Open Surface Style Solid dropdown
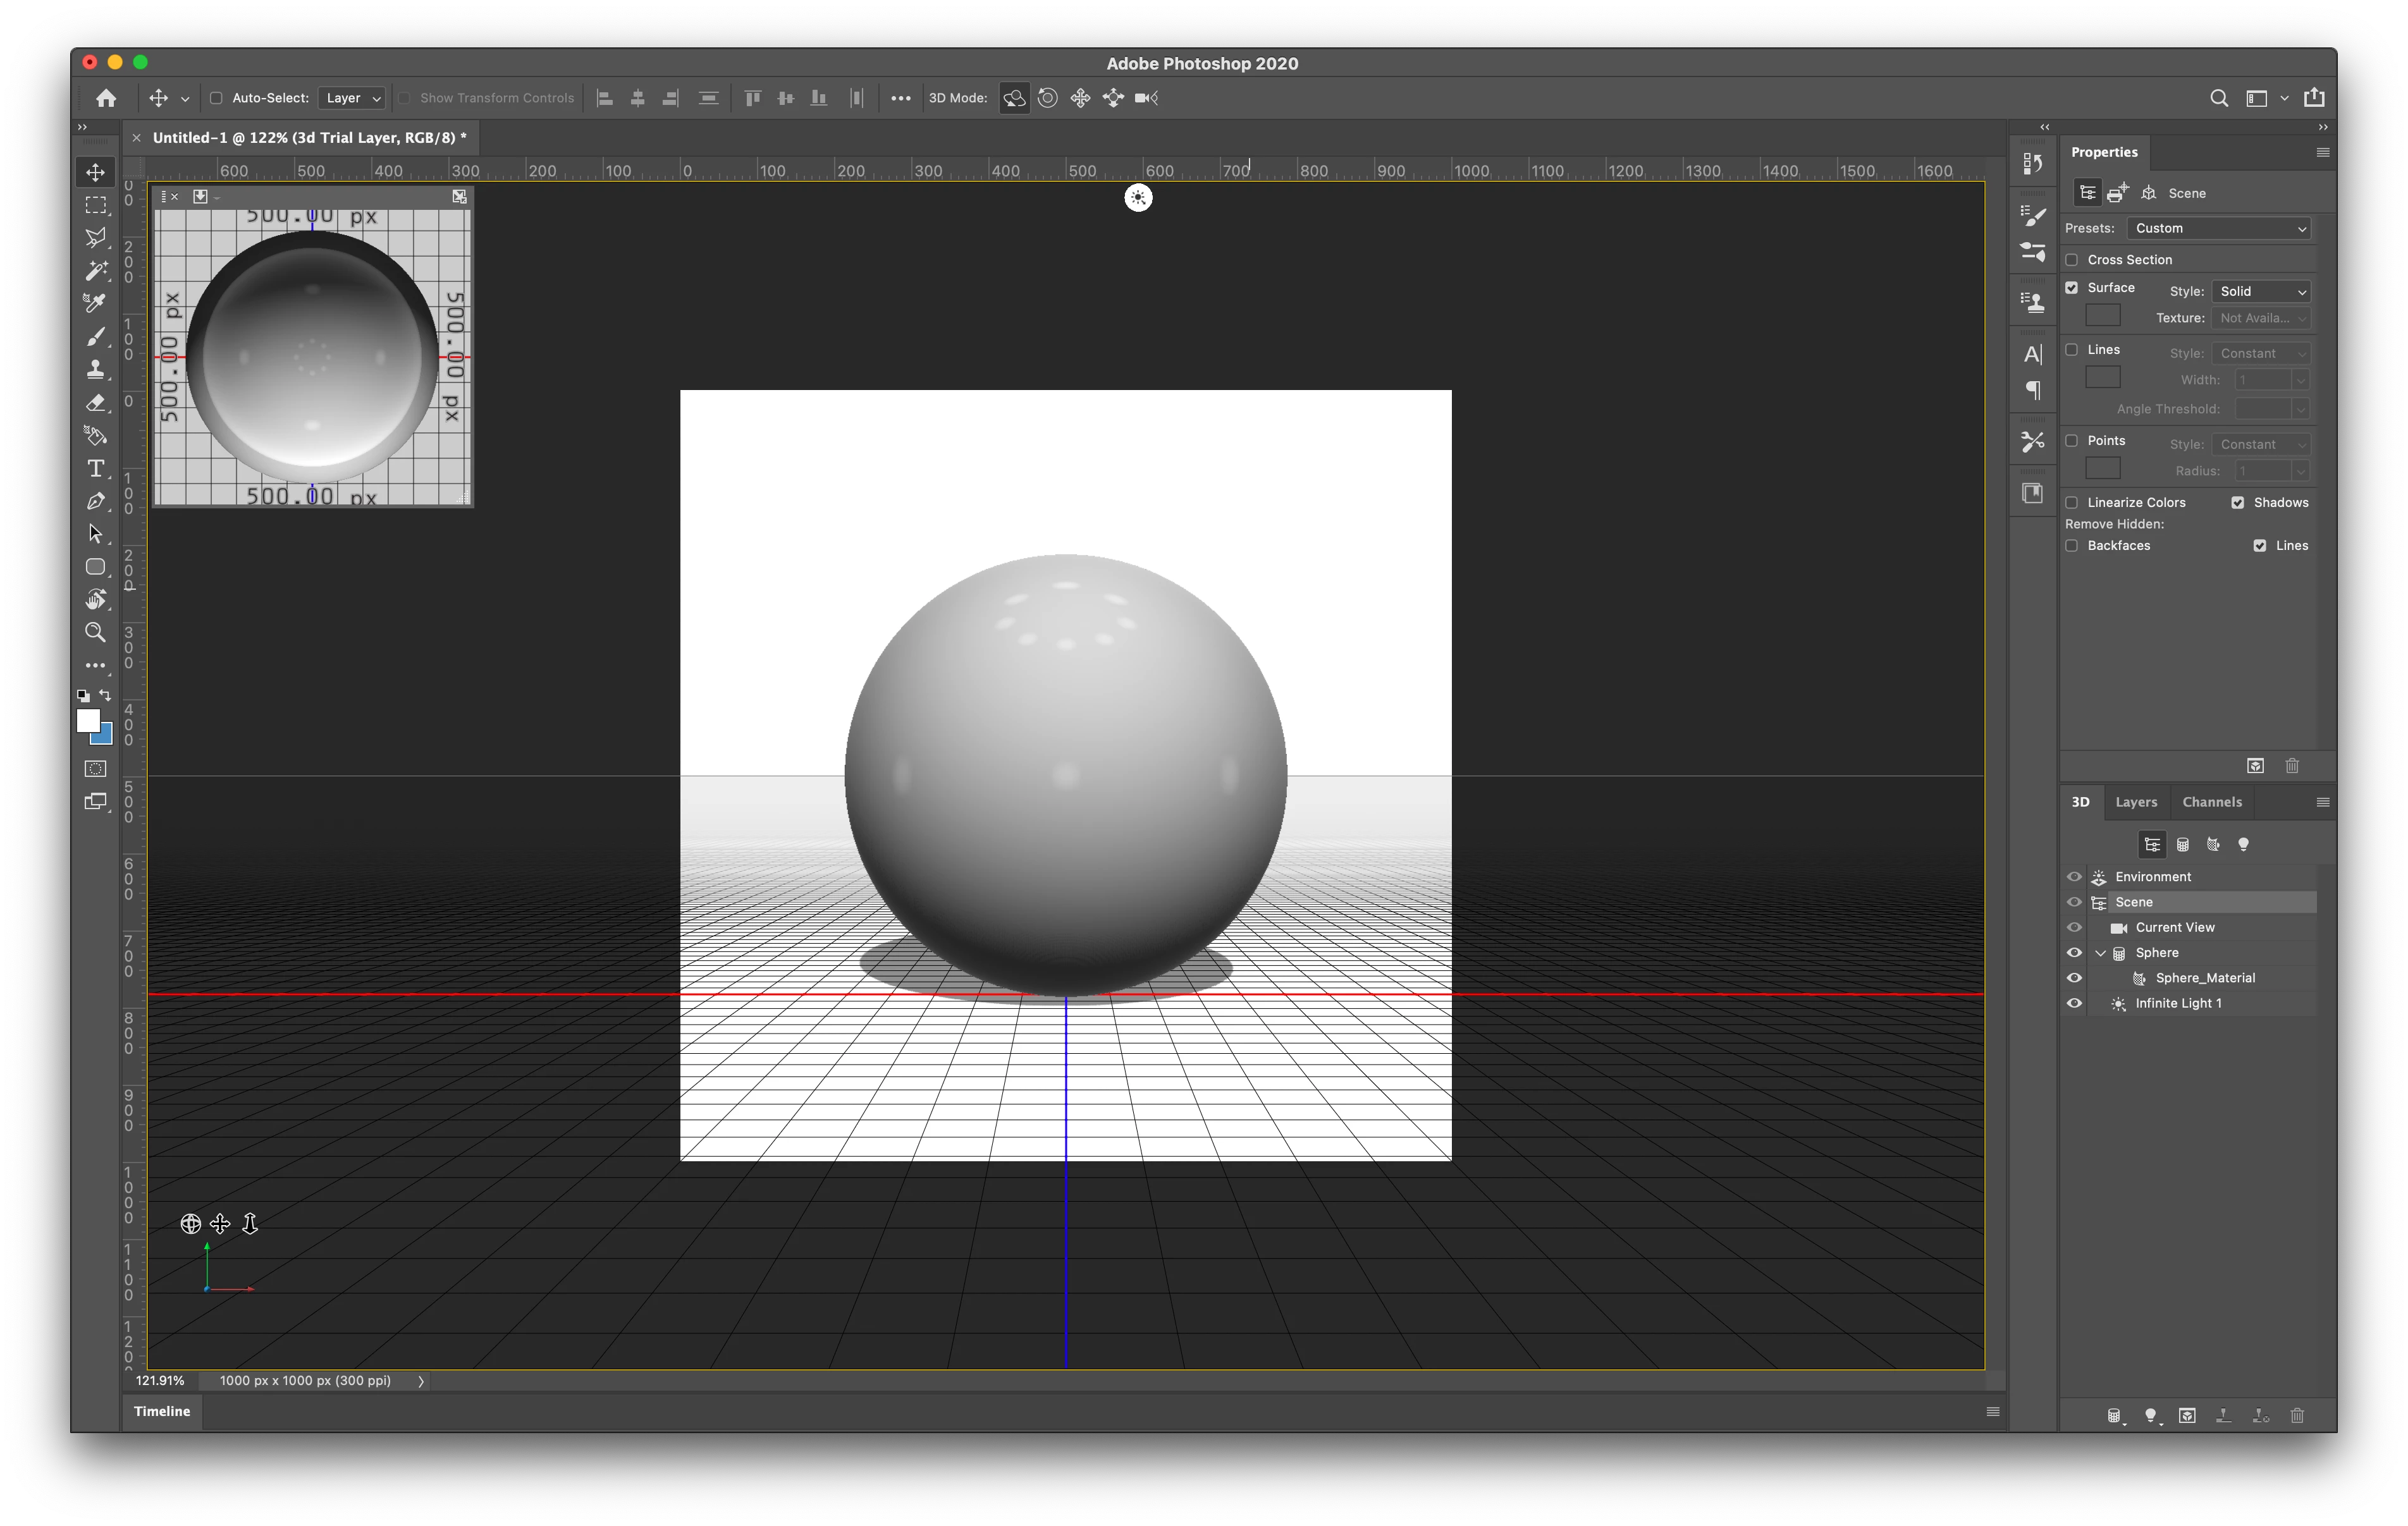The height and width of the screenshot is (1526, 2408). pyautogui.click(x=2261, y=292)
